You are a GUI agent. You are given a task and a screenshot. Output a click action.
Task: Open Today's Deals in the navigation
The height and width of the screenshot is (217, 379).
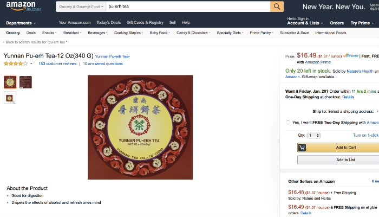click(x=108, y=23)
